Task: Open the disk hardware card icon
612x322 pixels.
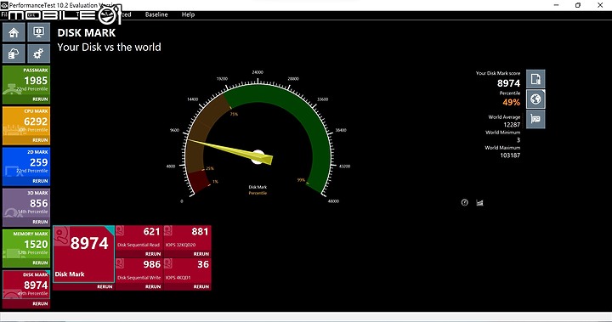Action: point(535,119)
